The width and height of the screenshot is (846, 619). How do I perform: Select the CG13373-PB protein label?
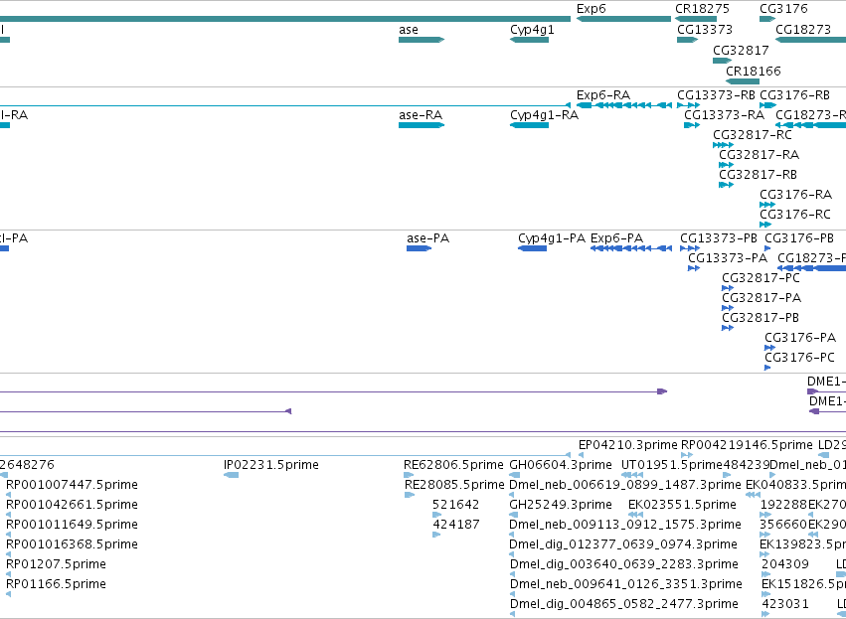(x=719, y=238)
